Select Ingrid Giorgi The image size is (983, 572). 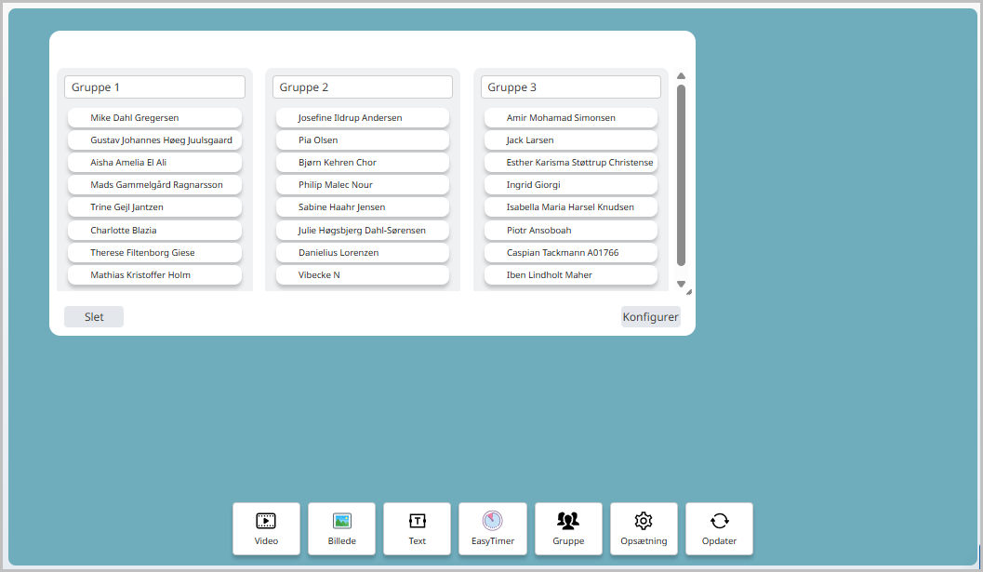[x=571, y=185]
